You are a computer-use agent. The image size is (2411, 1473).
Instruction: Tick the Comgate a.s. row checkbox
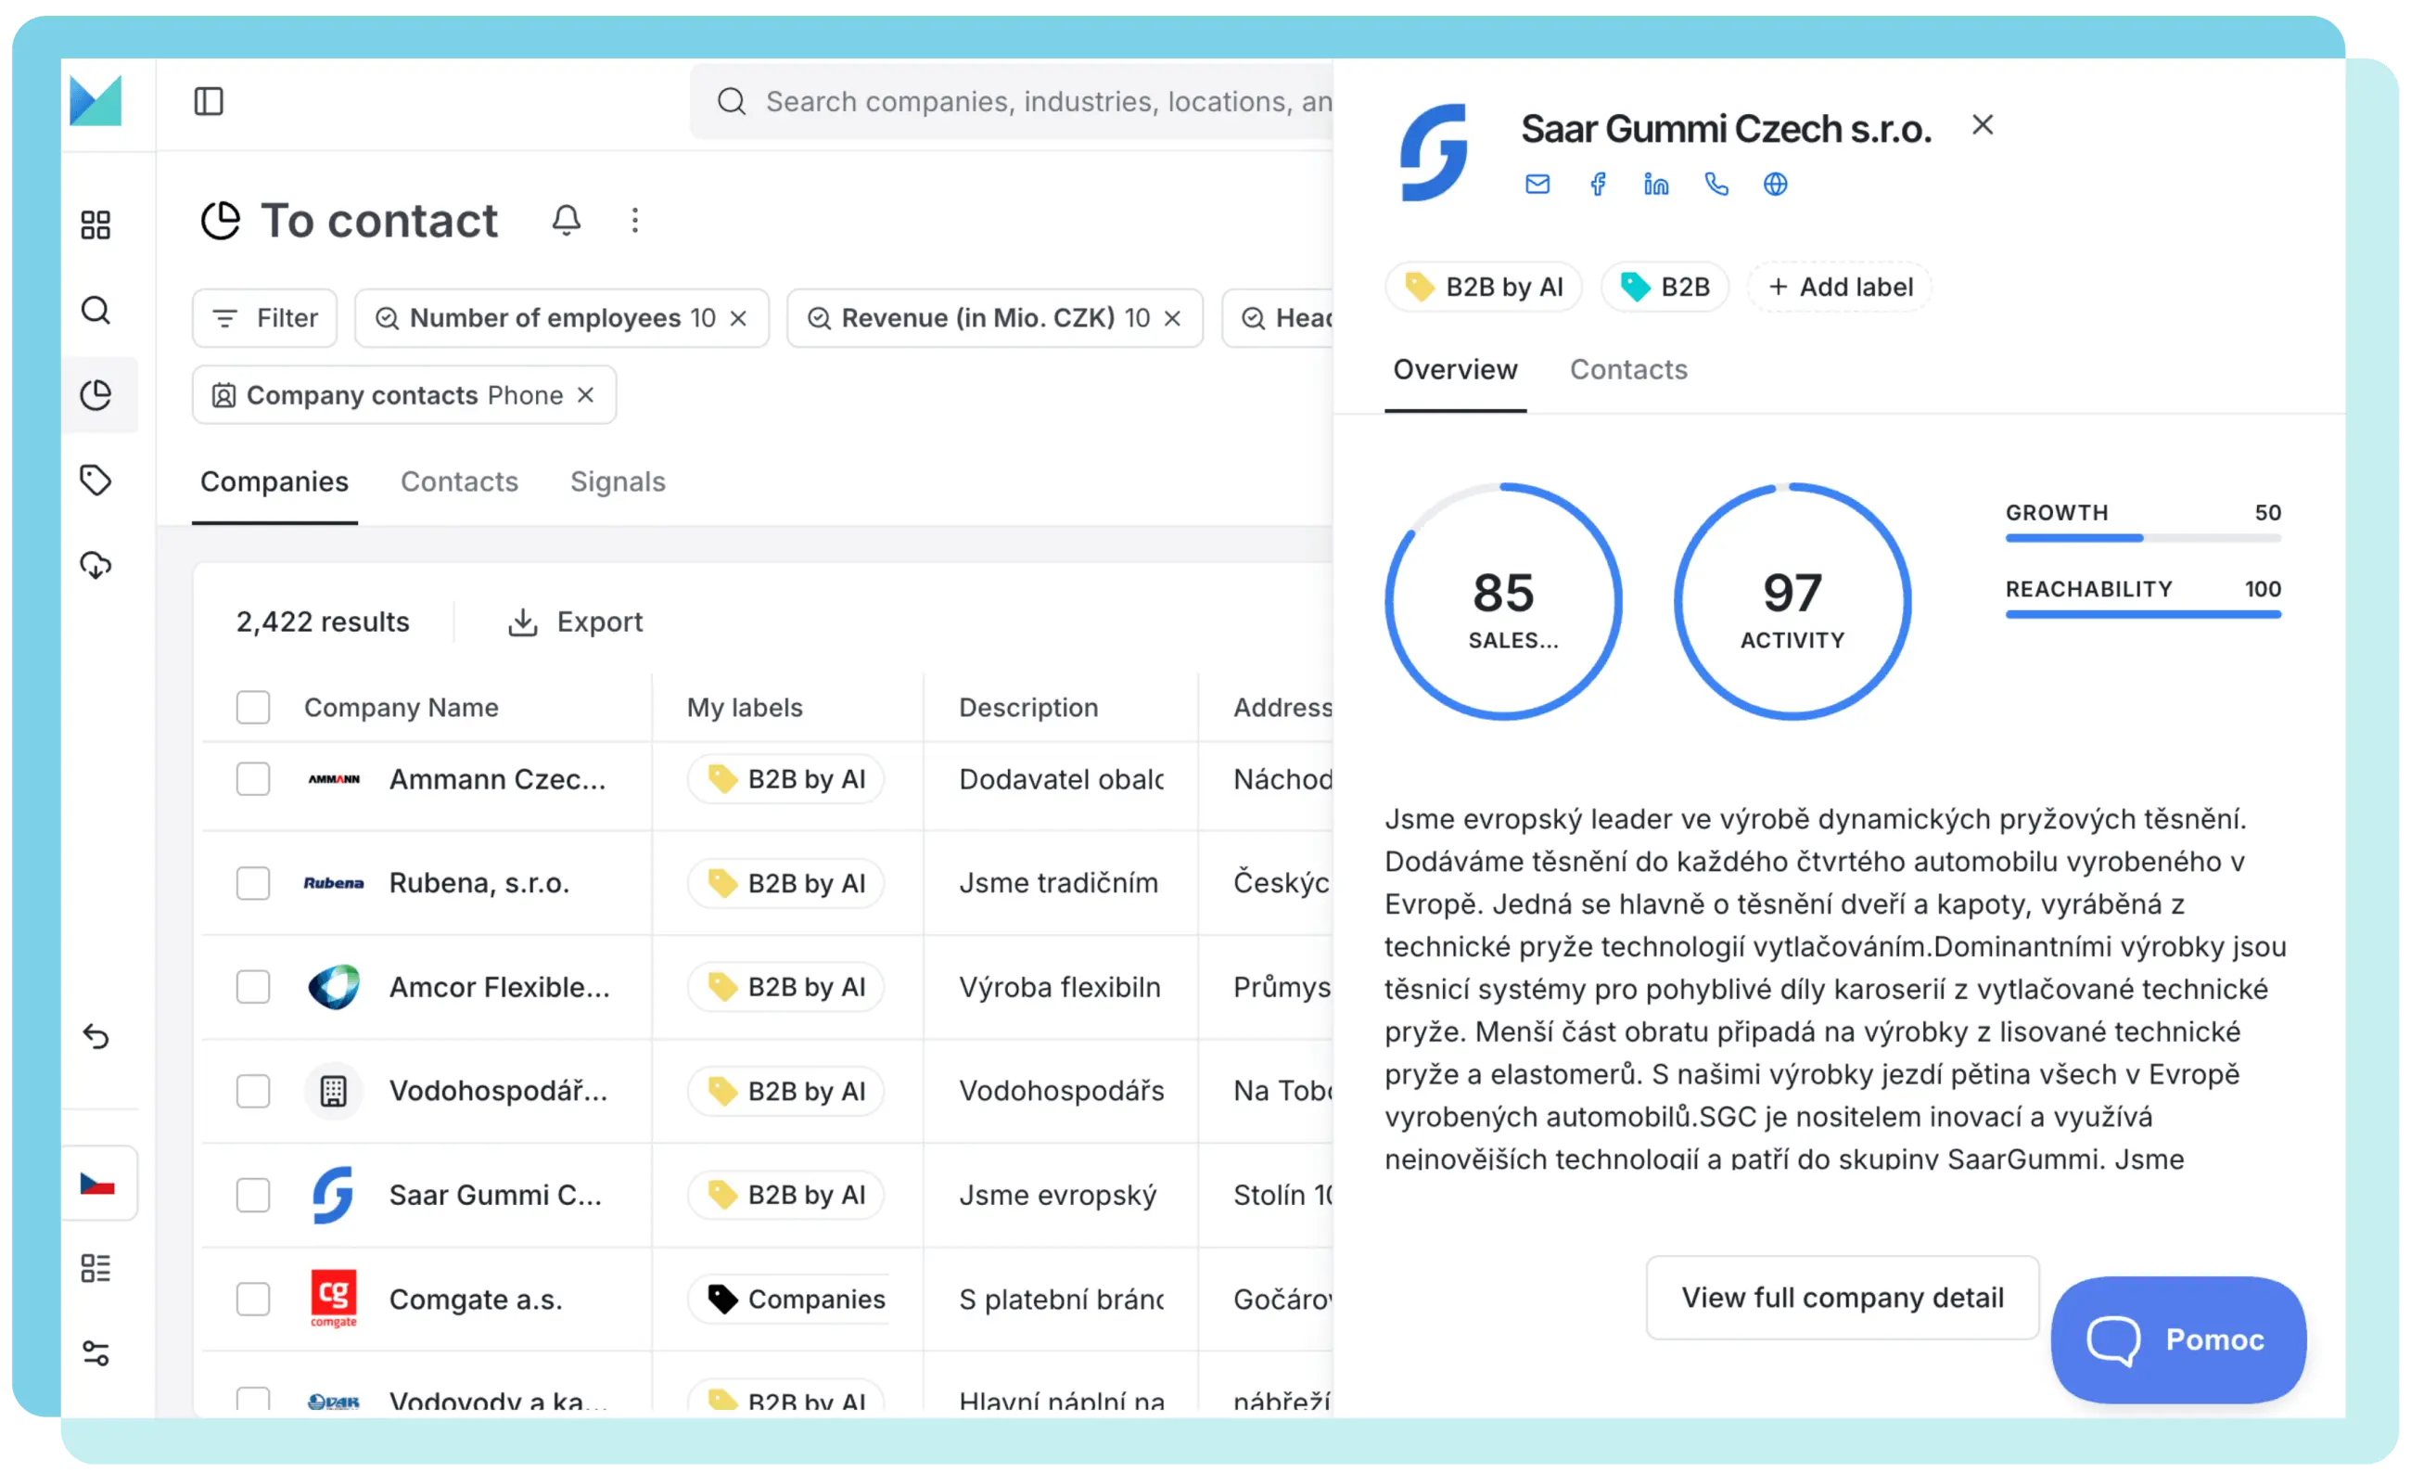[x=253, y=1299]
